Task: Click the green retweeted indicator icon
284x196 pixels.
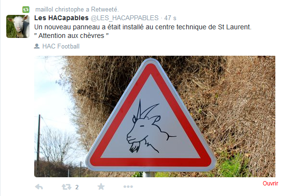Action: pyautogui.click(x=26, y=10)
